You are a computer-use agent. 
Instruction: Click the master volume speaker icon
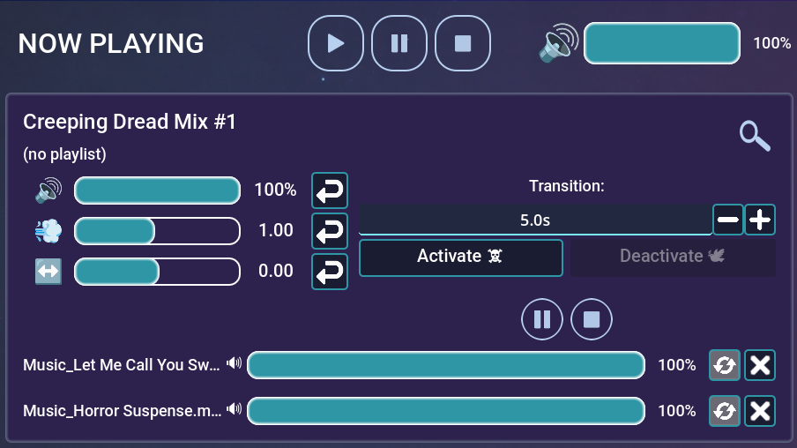559,43
